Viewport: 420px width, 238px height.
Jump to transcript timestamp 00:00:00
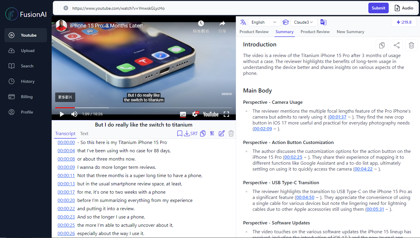tap(66, 143)
